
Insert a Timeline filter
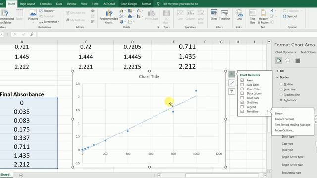coord(224,15)
